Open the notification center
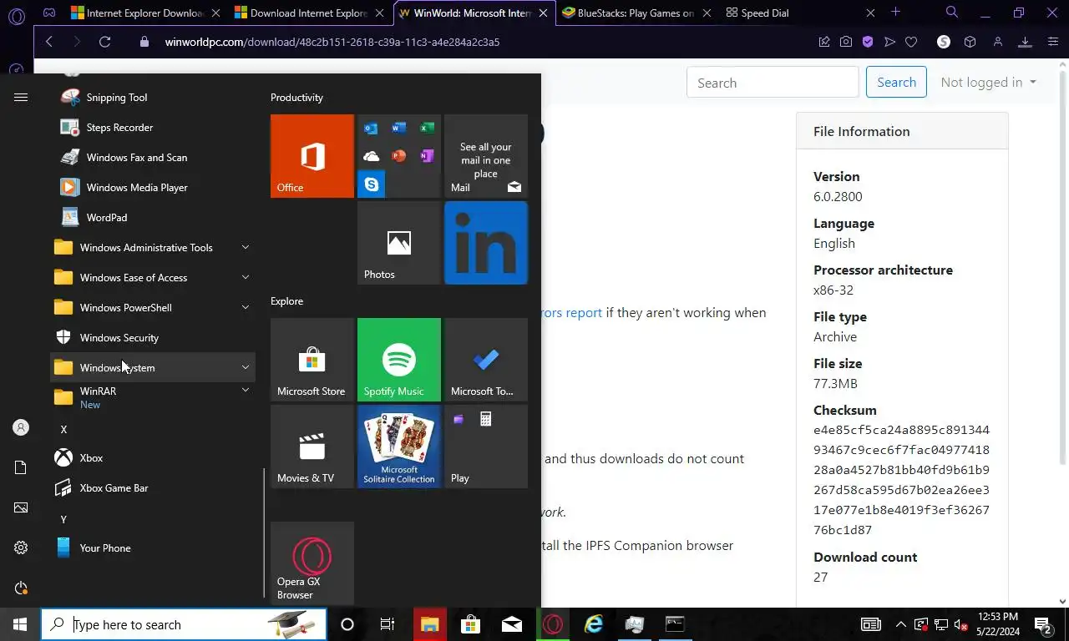1069x641 pixels. pyautogui.click(x=1043, y=624)
